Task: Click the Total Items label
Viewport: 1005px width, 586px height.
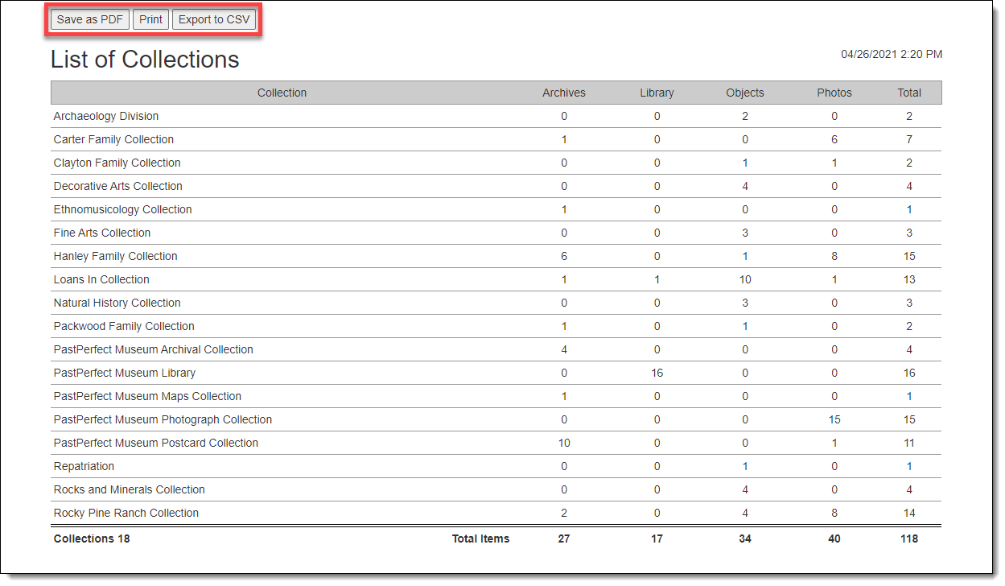Action: tap(480, 539)
